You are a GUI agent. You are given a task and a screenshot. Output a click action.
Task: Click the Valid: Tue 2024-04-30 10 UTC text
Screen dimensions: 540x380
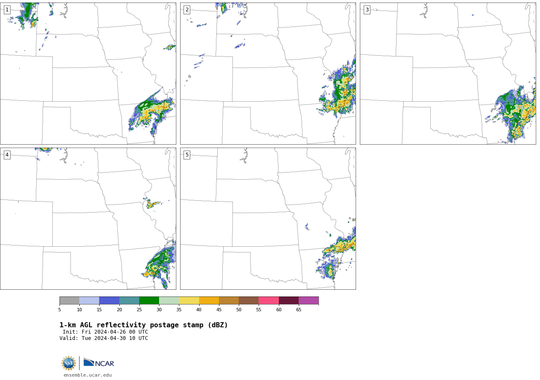coord(104,338)
